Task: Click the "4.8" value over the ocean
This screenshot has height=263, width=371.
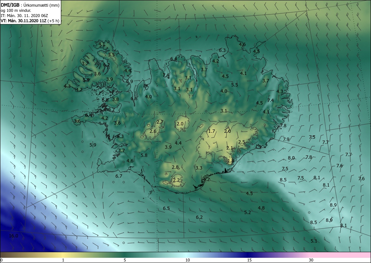Action: (261, 208)
